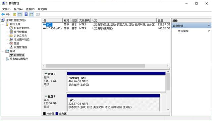This screenshot has height=121, width=212.
Task: Click the 存储 storage icon
Action: pyautogui.click(x=7, y=51)
